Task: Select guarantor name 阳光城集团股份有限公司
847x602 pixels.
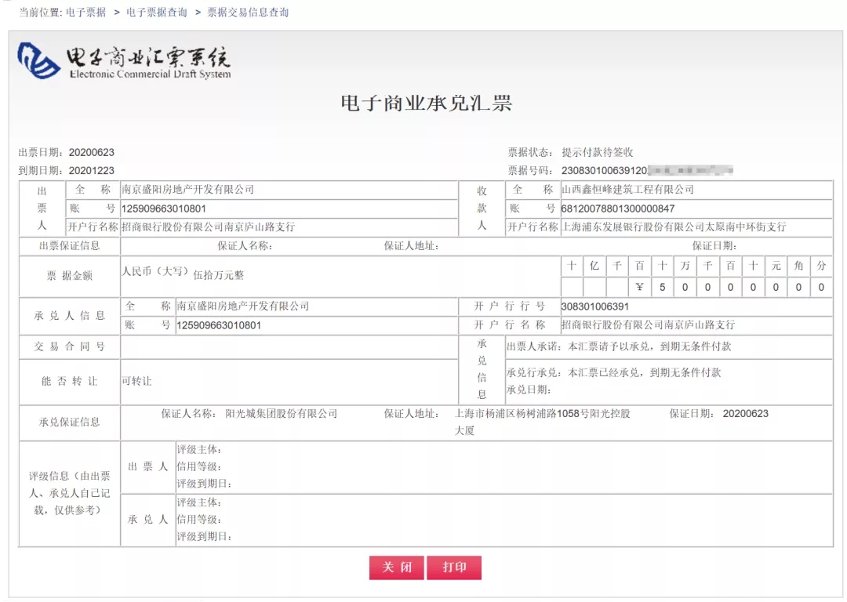Action: point(281,414)
